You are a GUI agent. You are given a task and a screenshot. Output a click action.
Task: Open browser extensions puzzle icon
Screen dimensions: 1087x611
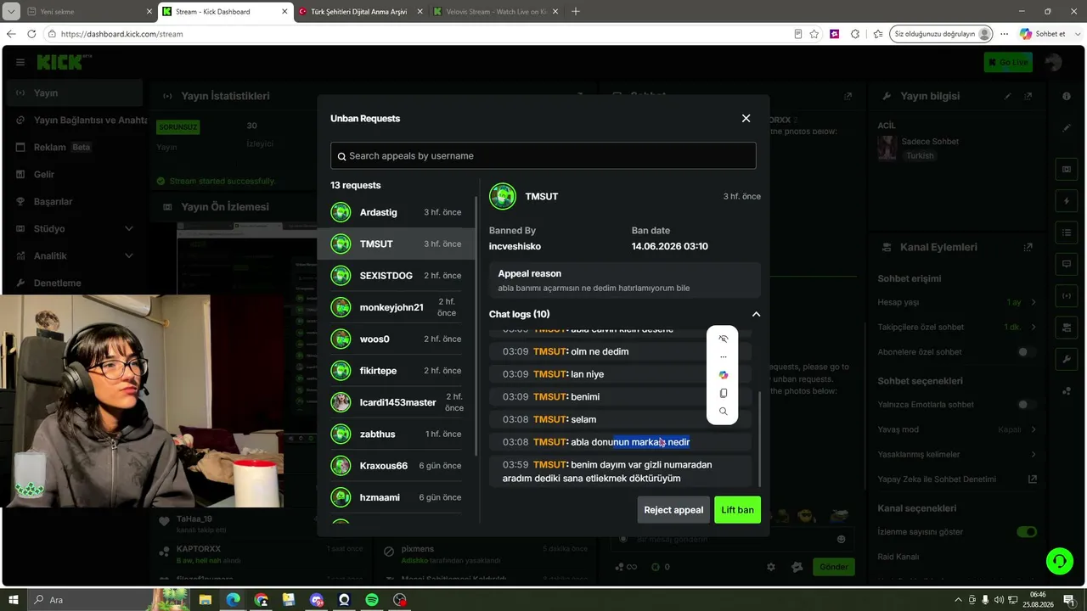(x=855, y=34)
